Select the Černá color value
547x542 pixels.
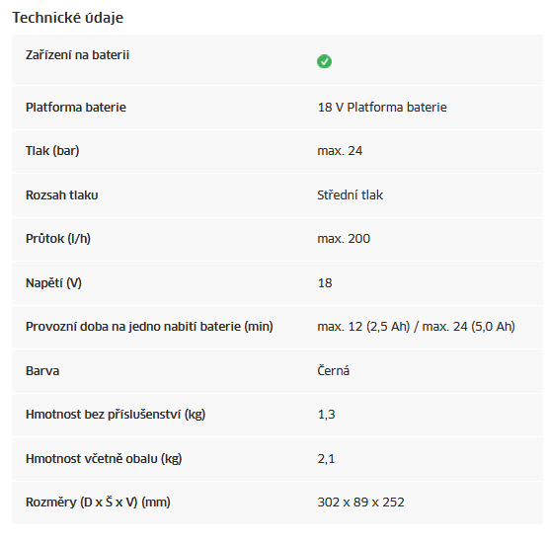pyautogui.click(x=333, y=370)
